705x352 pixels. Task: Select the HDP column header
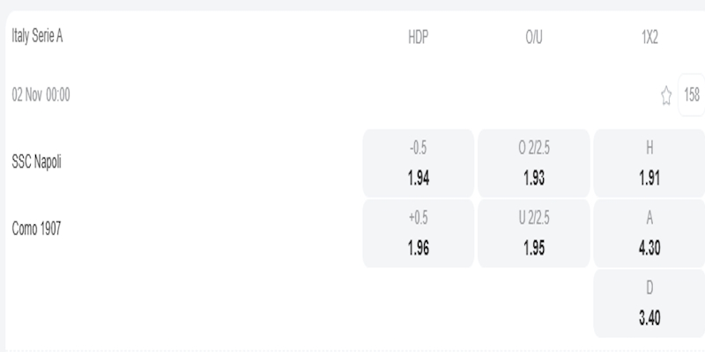(x=419, y=37)
